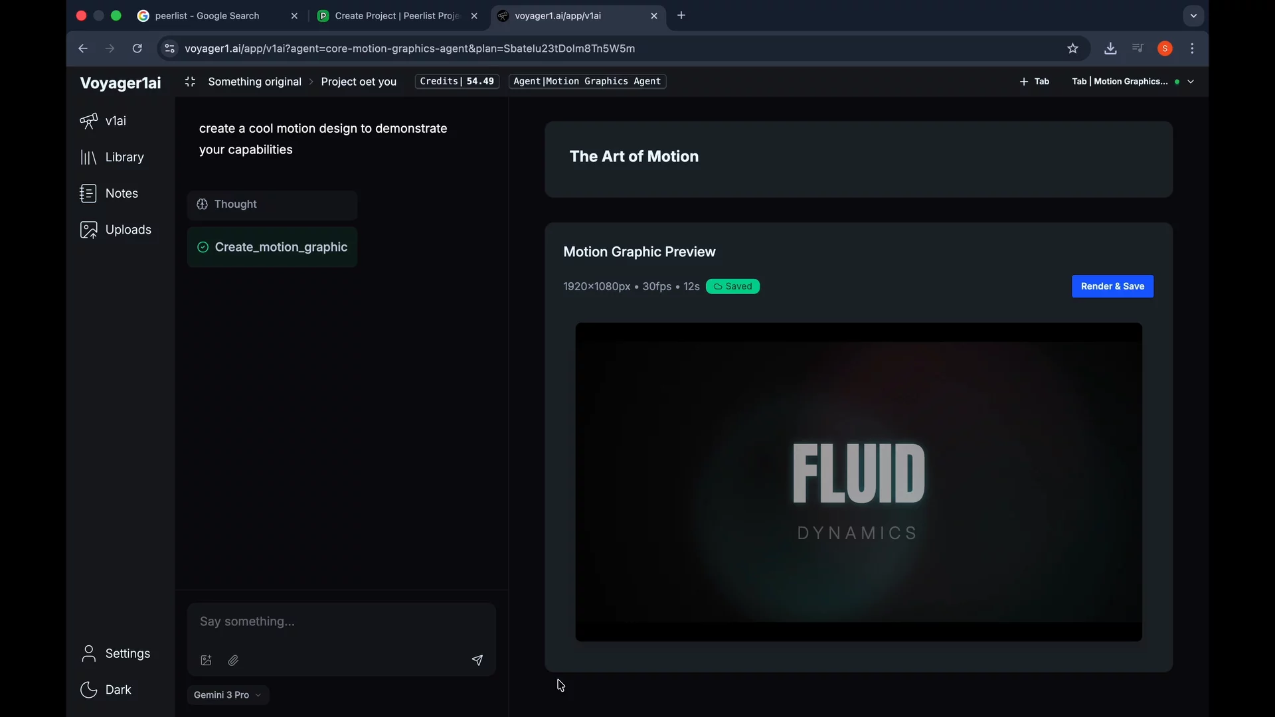Click the Render & Save button
This screenshot has height=717, width=1275.
pos(1112,286)
